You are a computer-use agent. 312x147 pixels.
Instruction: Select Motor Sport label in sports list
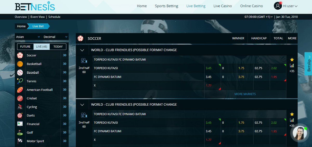35,141
